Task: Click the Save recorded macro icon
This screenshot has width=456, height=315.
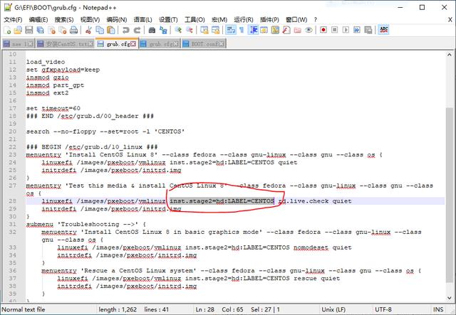Action: (368, 30)
